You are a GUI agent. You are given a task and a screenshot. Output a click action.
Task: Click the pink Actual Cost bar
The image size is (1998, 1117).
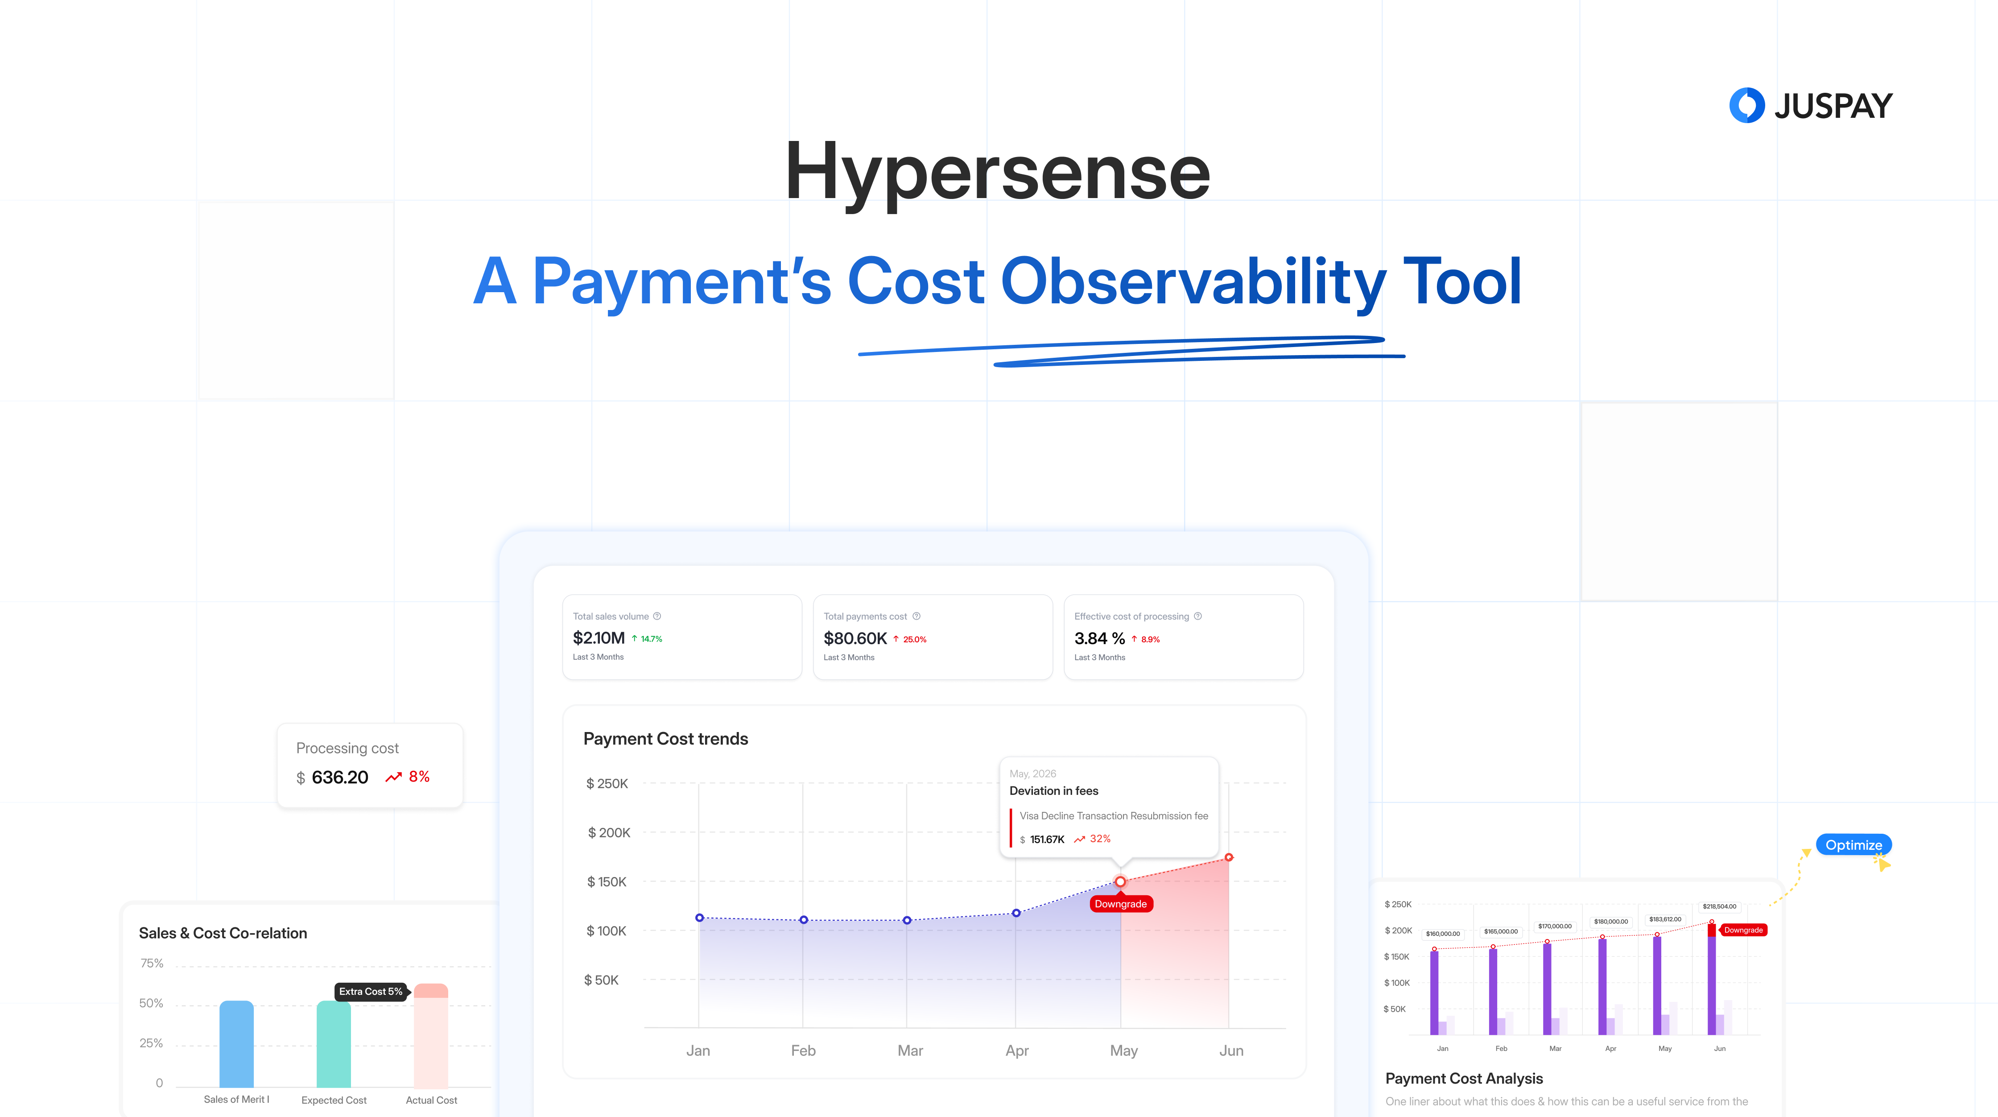click(431, 1035)
